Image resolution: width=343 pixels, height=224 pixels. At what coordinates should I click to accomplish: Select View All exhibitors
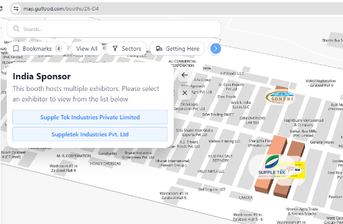pos(87,49)
